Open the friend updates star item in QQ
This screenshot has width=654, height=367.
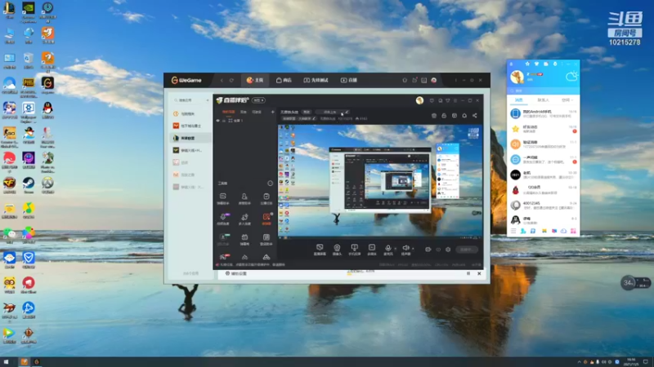click(543, 129)
